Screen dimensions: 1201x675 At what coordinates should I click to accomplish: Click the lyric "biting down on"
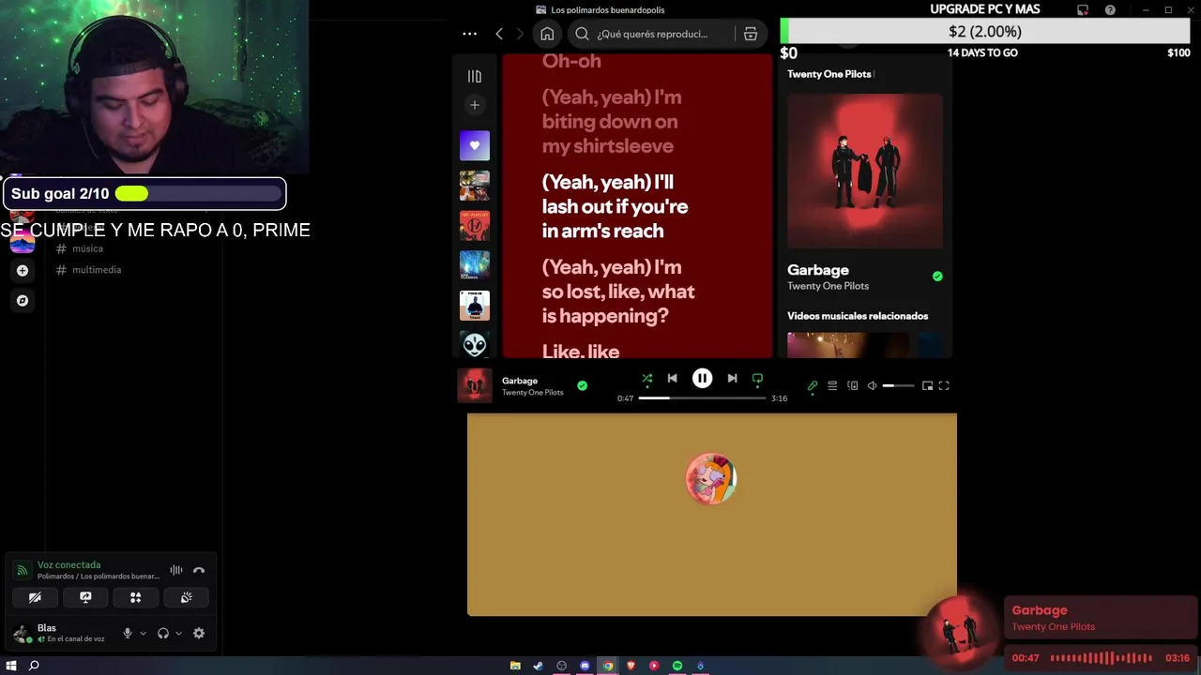click(610, 121)
